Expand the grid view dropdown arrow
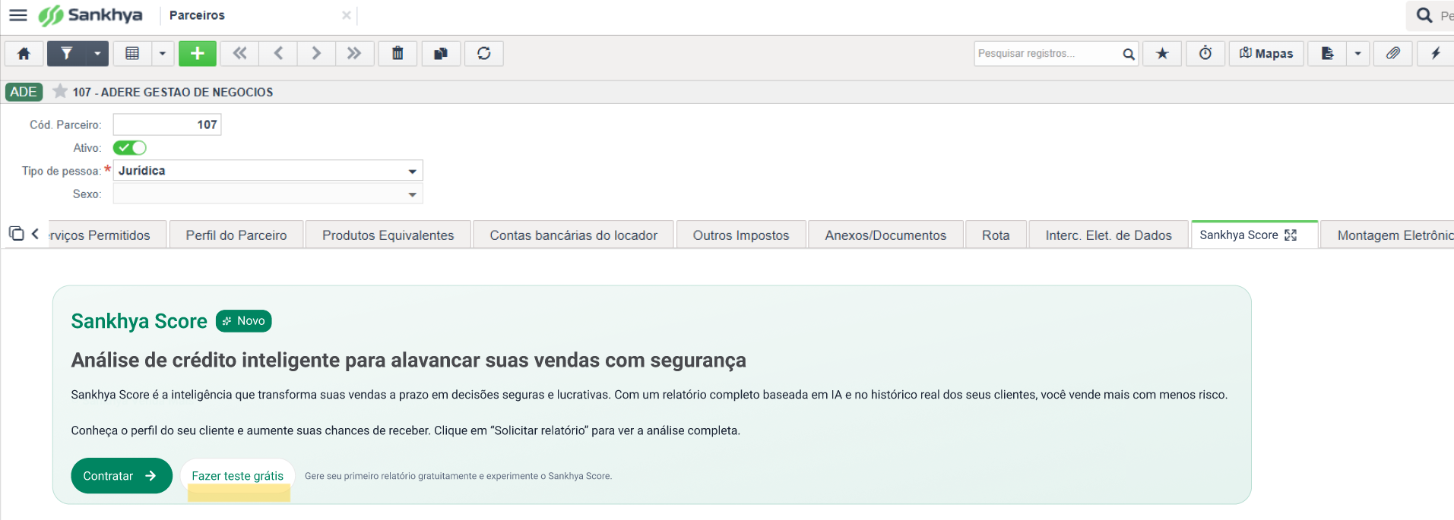The width and height of the screenshot is (1454, 520). click(162, 53)
